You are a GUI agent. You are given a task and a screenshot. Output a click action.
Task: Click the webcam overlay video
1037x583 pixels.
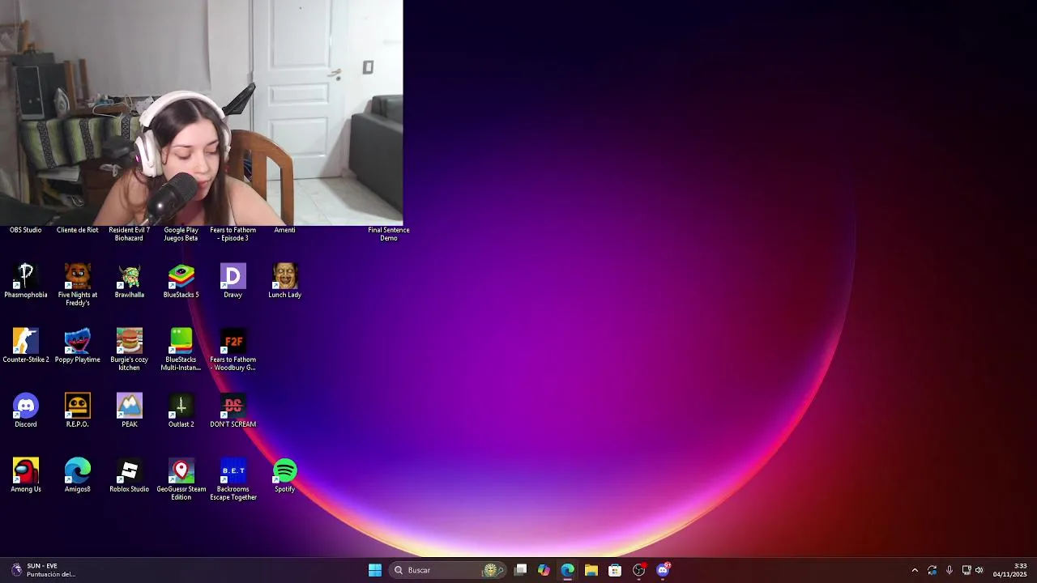pyautogui.click(x=201, y=113)
